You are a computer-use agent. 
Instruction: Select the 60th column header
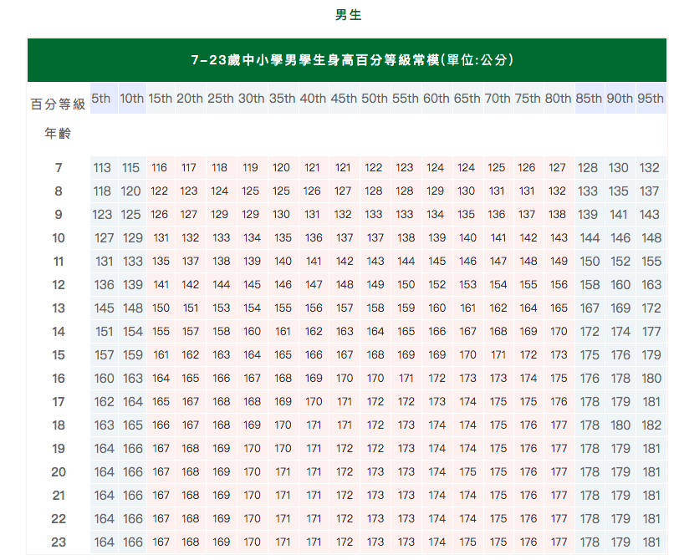[436, 99]
